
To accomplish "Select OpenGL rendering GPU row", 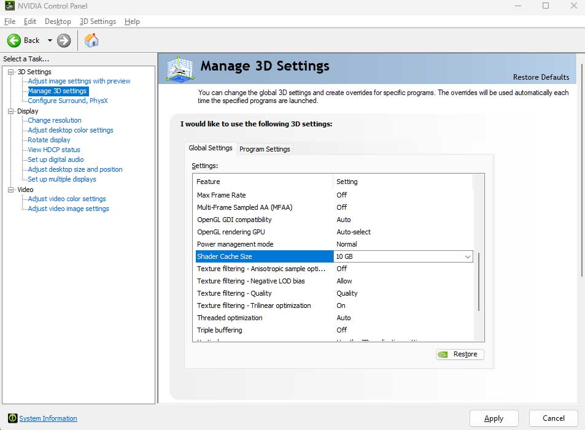I will point(335,232).
